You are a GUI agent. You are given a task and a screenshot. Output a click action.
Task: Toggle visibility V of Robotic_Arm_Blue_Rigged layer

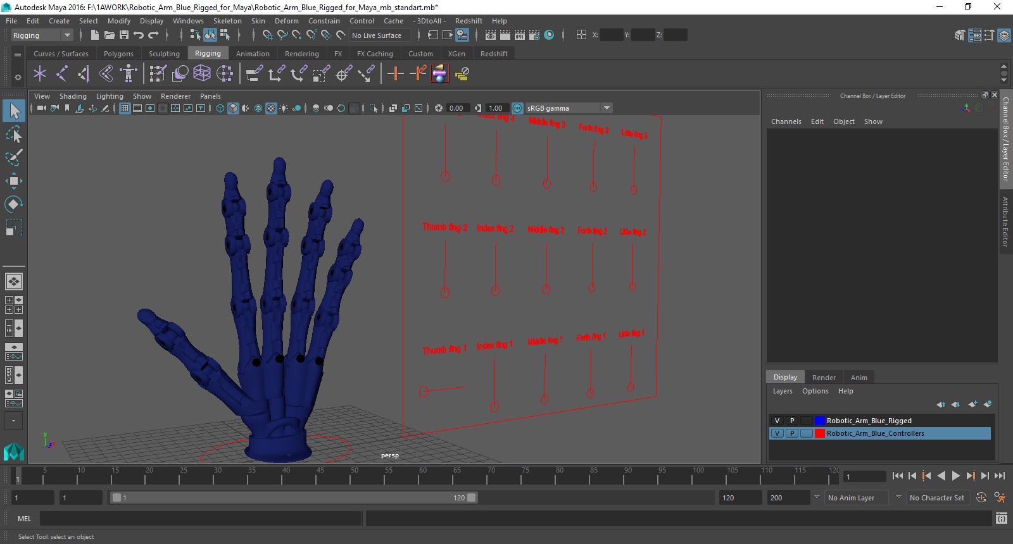(x=777, y=421)
